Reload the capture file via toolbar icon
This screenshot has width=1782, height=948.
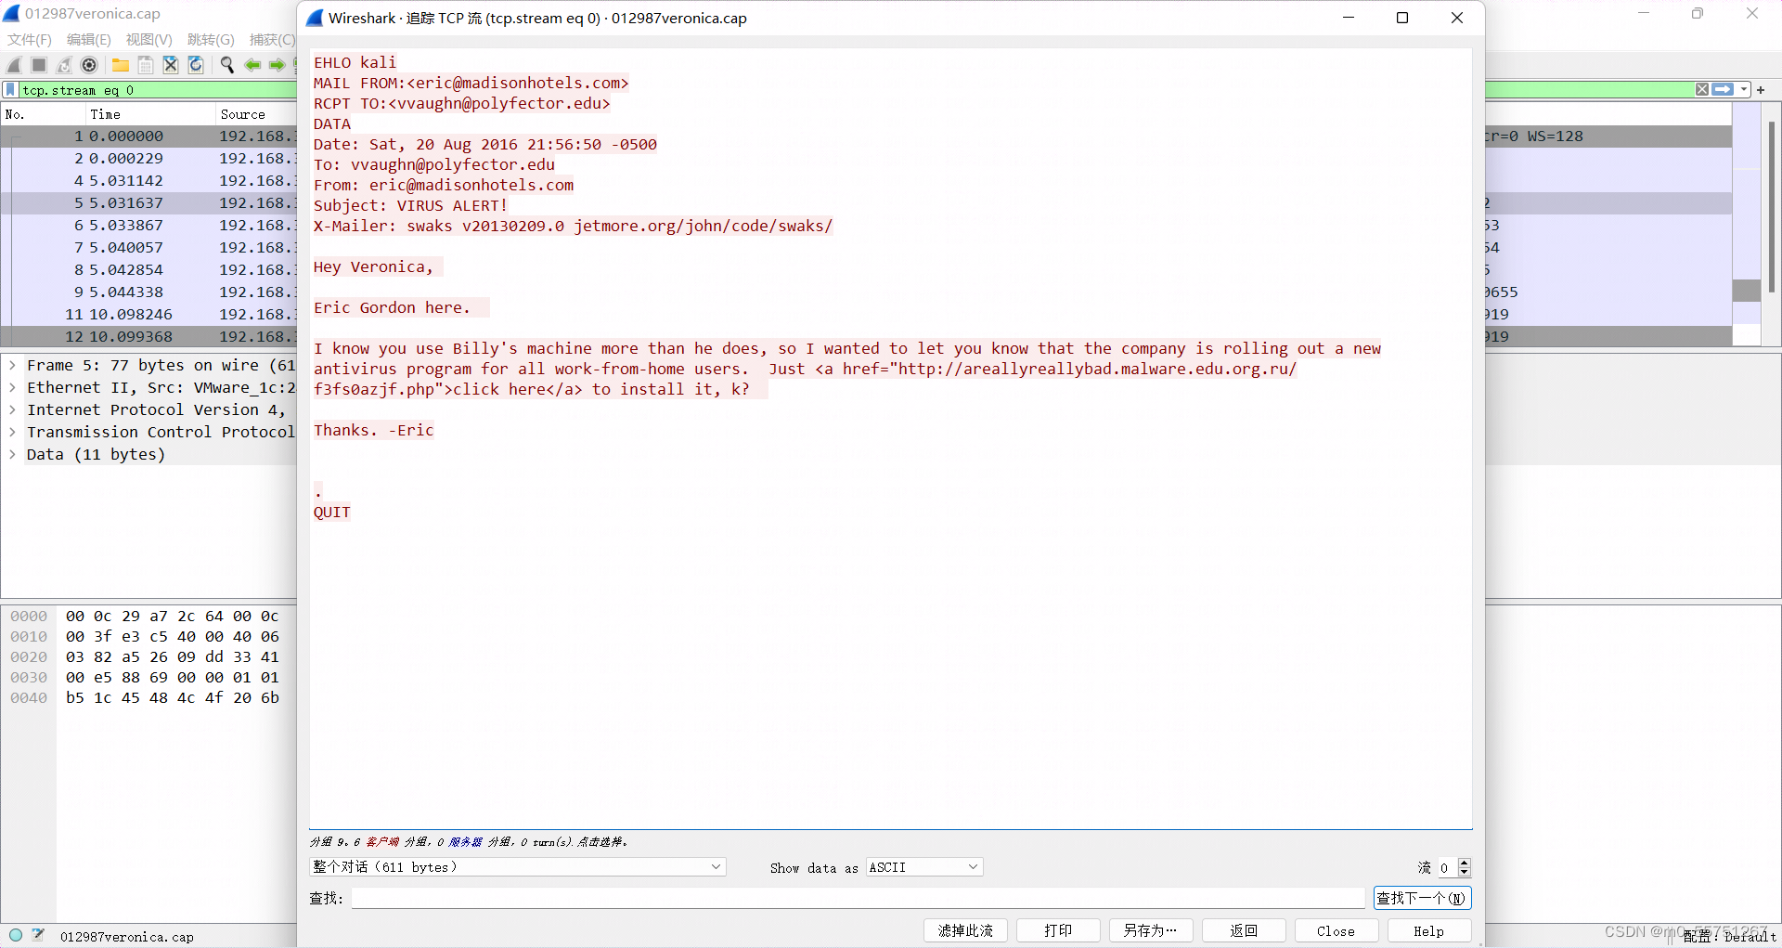[196, 65]
